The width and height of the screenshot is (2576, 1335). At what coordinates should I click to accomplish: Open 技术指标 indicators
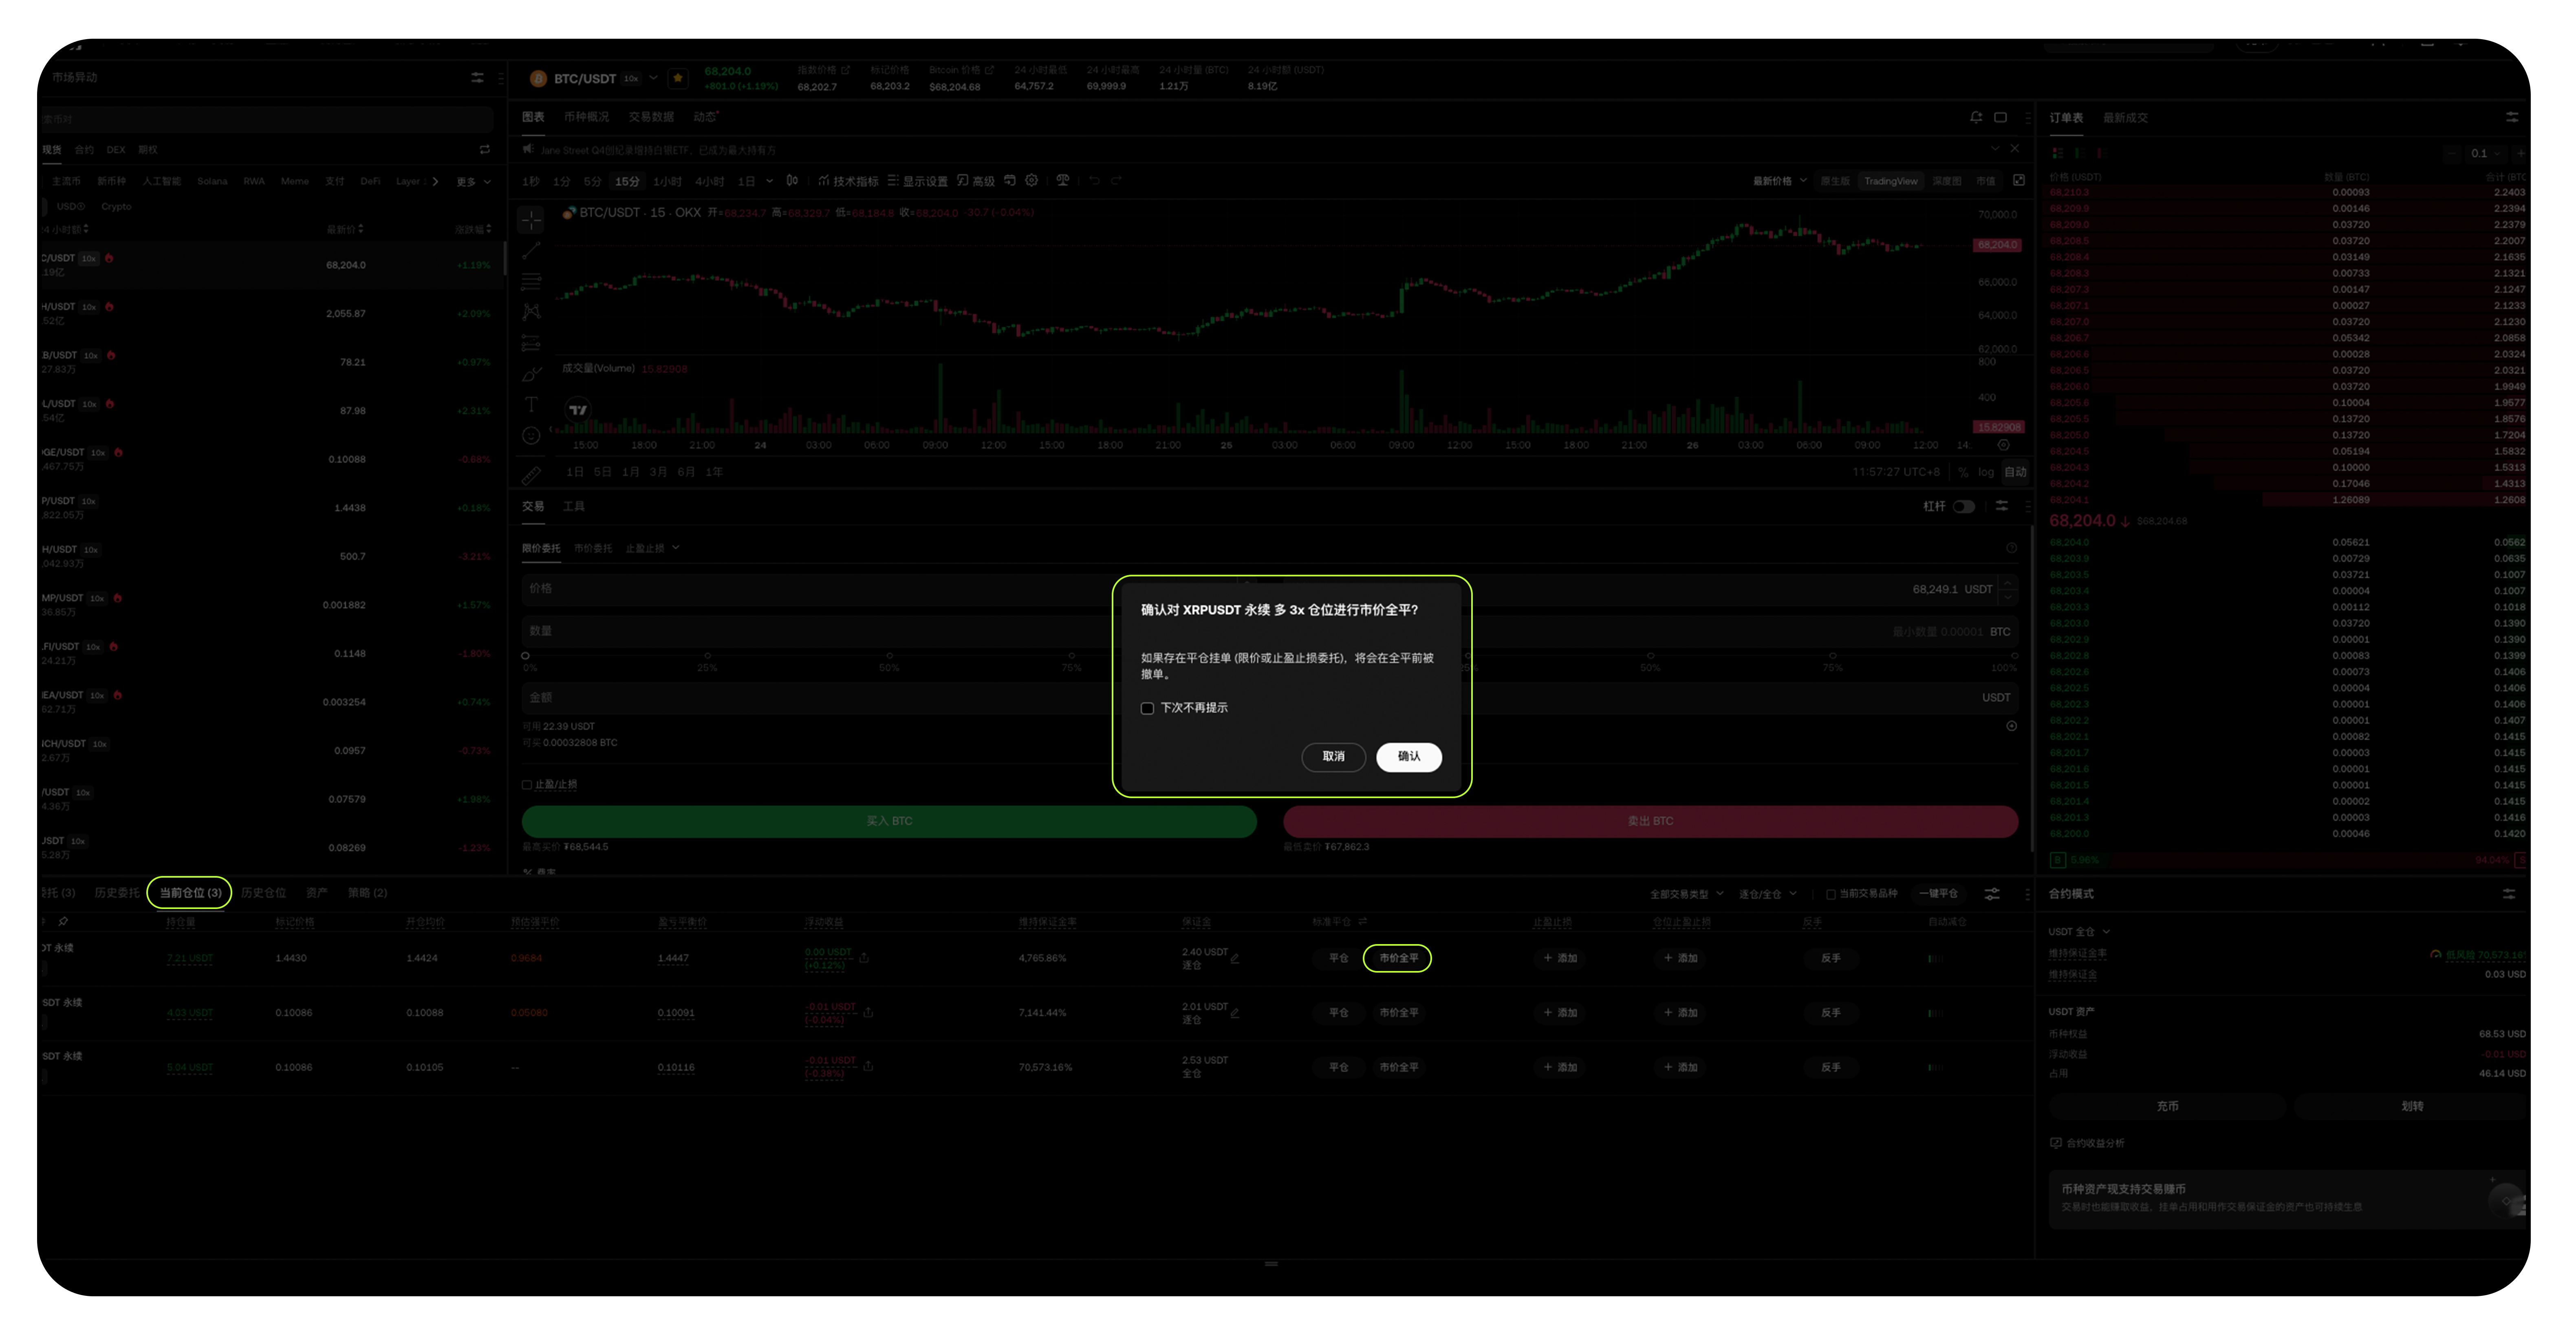pyautogui.click(x=848, y=181)
